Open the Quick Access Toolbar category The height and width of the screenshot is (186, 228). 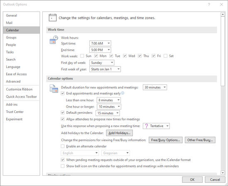pyautogui.click(x=21, y=97)
